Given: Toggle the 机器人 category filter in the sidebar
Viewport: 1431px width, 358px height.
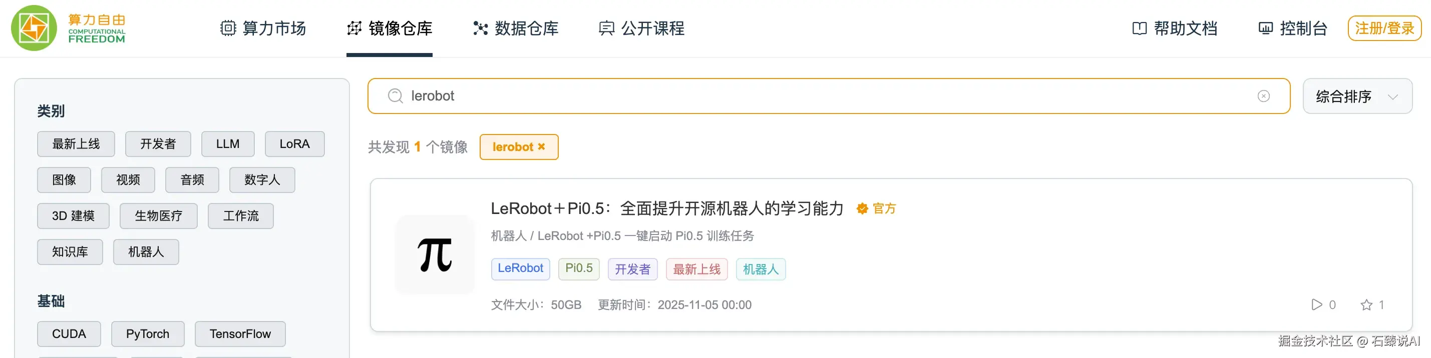Looking at the screenshot, I should pyautogui.click(x=146, y=252).
